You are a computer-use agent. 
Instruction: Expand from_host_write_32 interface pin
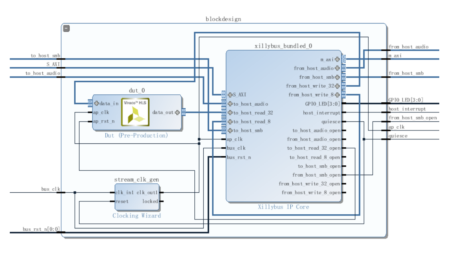coord(337,86)
